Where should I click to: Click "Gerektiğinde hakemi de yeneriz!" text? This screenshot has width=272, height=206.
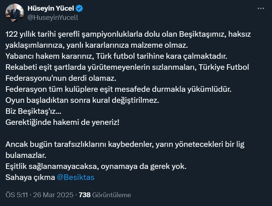click(62, 122)
